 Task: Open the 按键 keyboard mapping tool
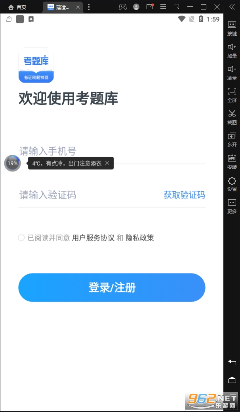(232, 29)
